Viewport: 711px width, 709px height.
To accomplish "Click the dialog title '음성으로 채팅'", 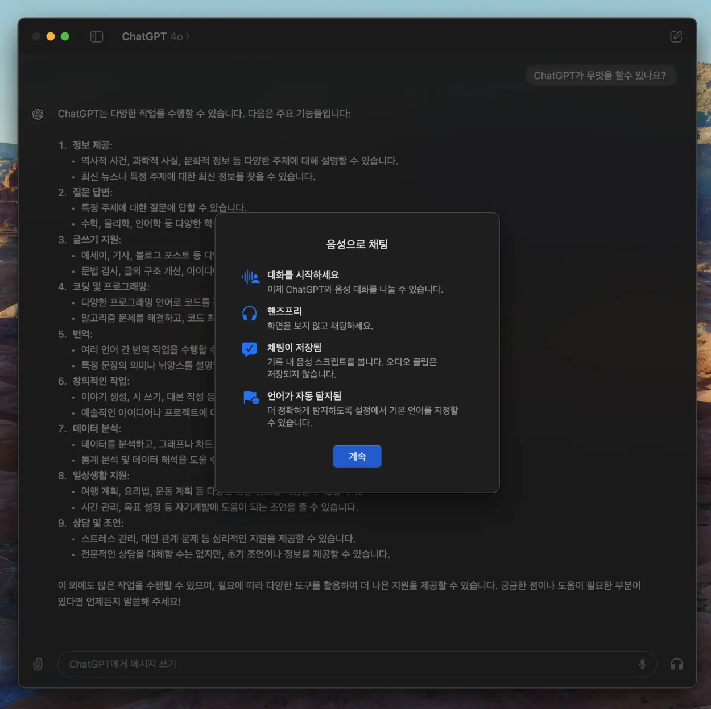I will 357,244.
